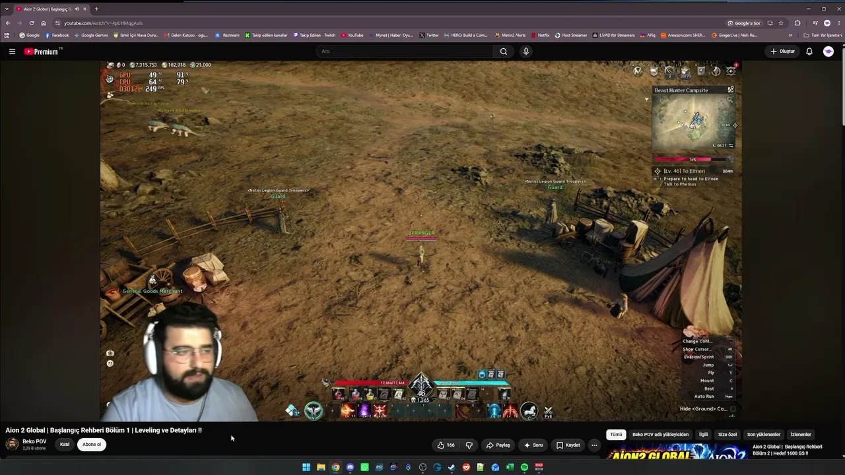Open Discord from the taskbar

point(350,467)
